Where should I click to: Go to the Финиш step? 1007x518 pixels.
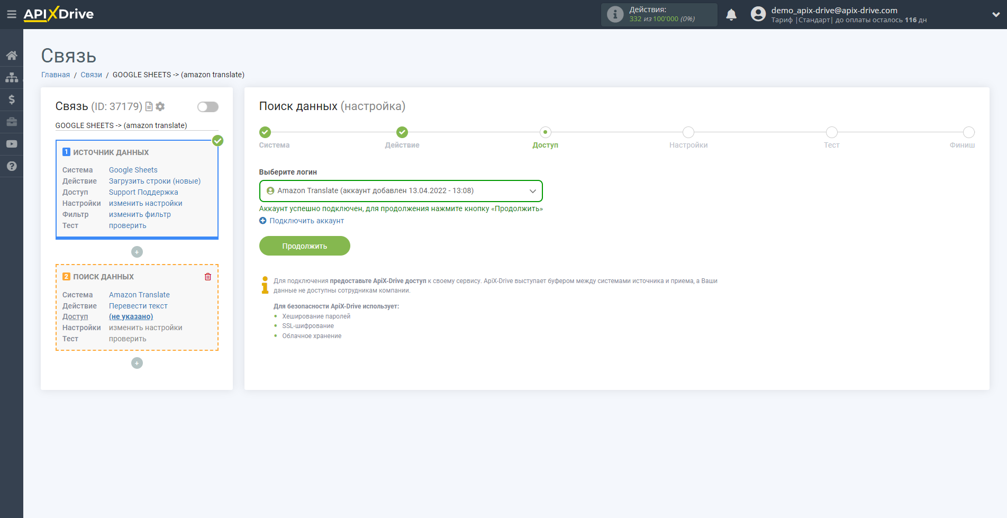point(969,132)
